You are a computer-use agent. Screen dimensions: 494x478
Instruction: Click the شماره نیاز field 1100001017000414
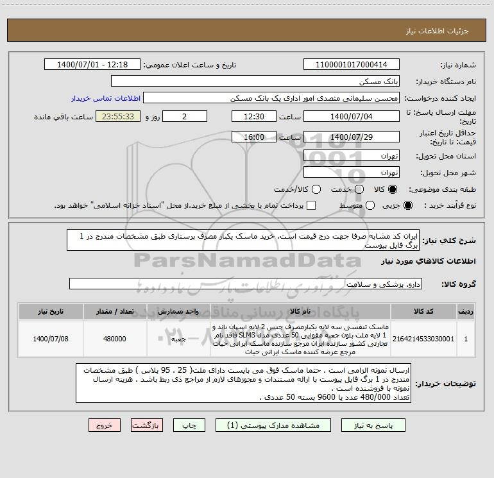352,65
